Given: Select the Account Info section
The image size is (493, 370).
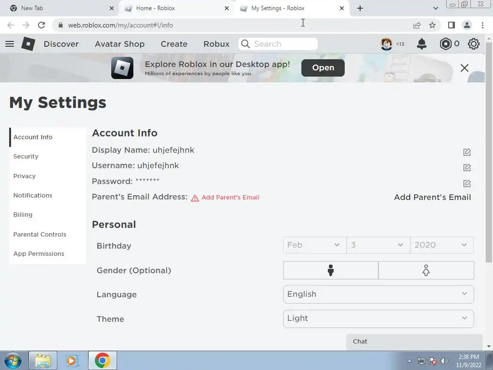Looking at the screenshot, I should (x=33, y=137).
